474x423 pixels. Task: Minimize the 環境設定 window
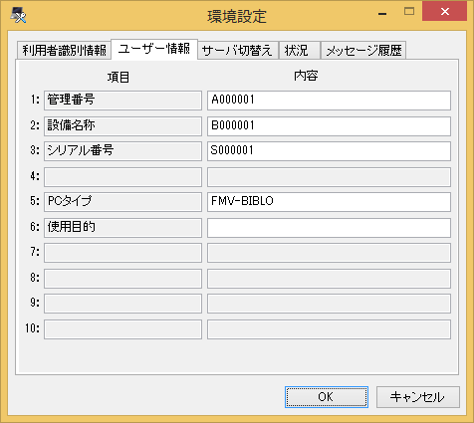(x=382, y=13)
